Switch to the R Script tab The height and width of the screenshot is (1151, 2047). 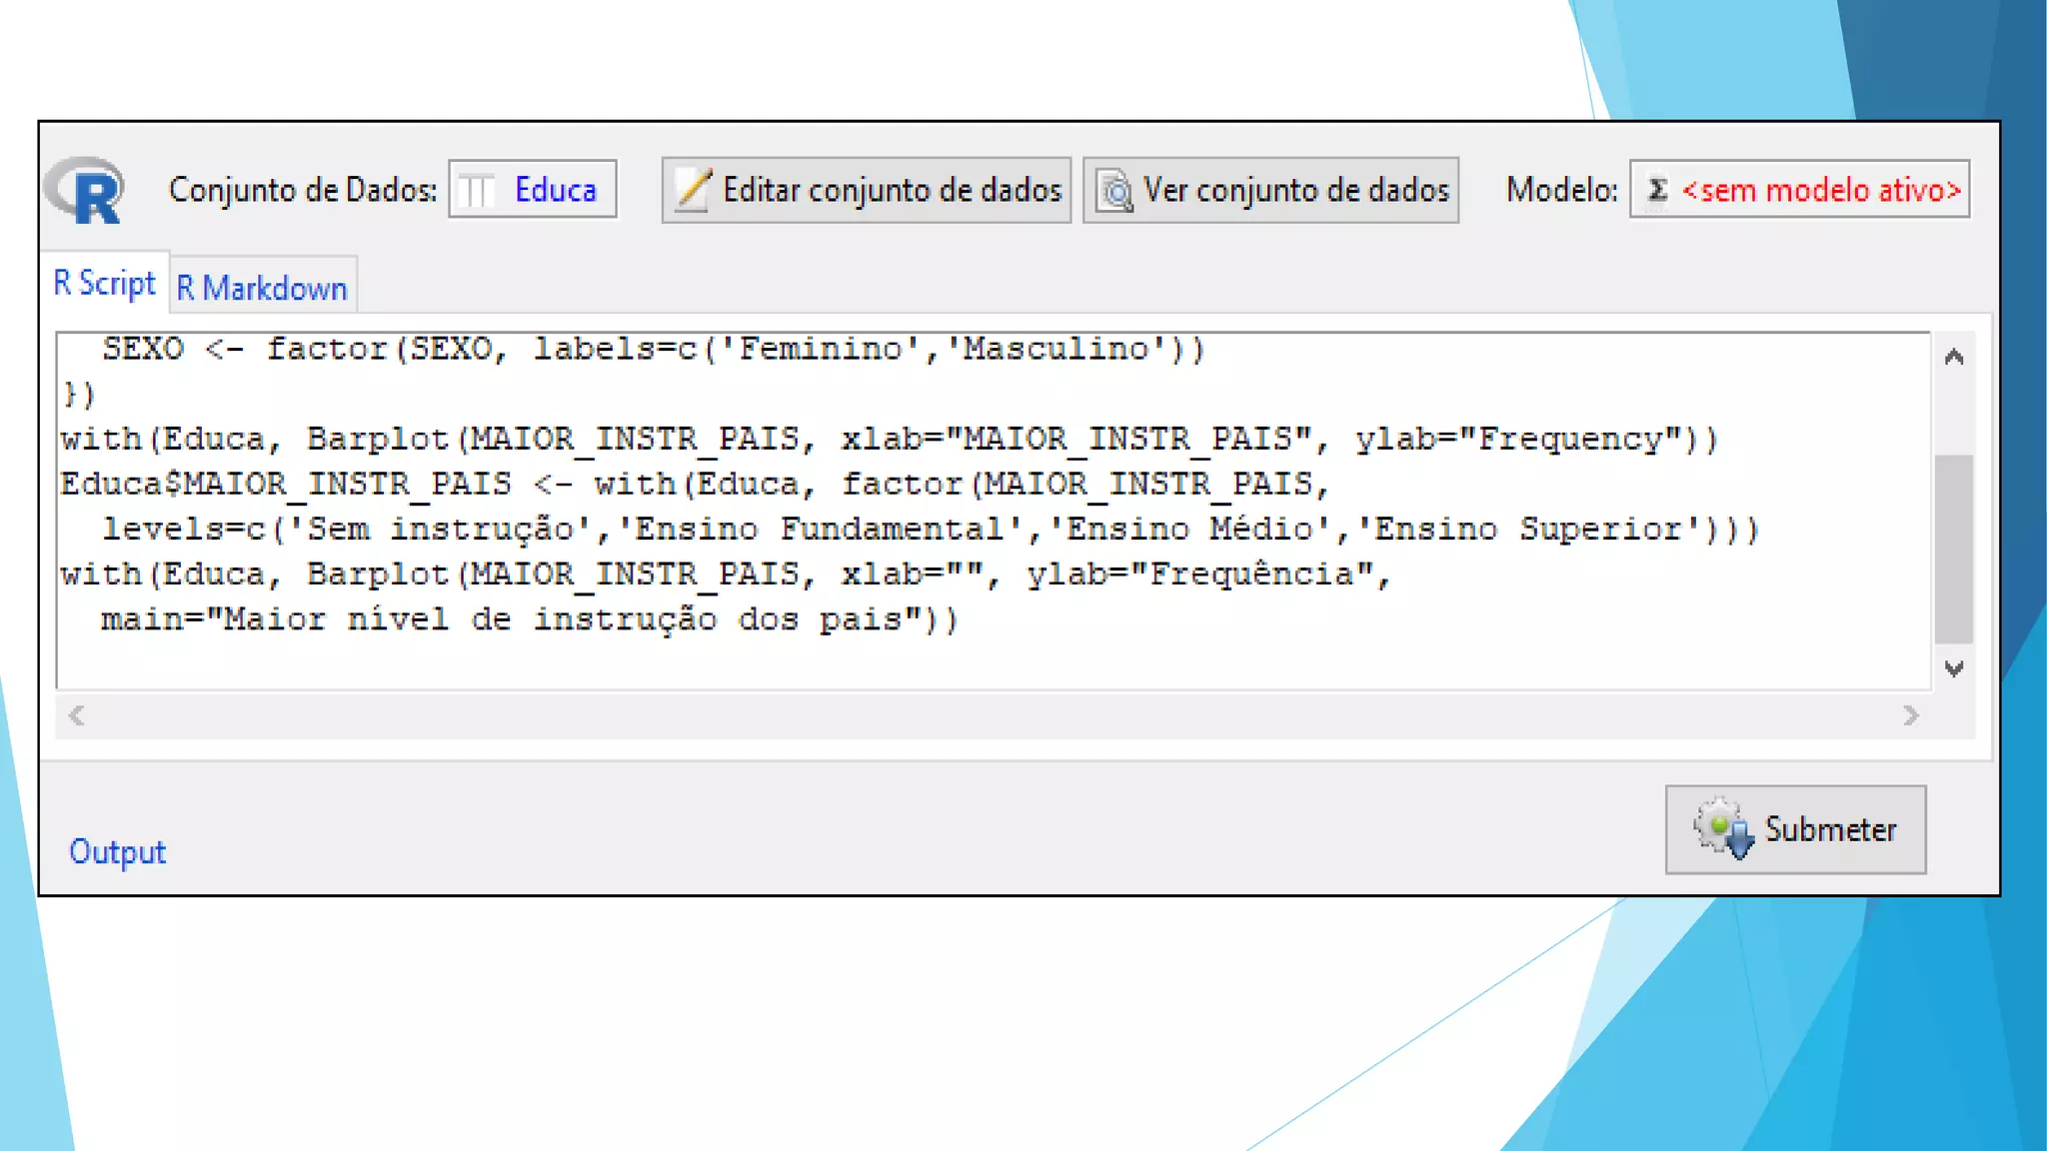tap(105, 283)
